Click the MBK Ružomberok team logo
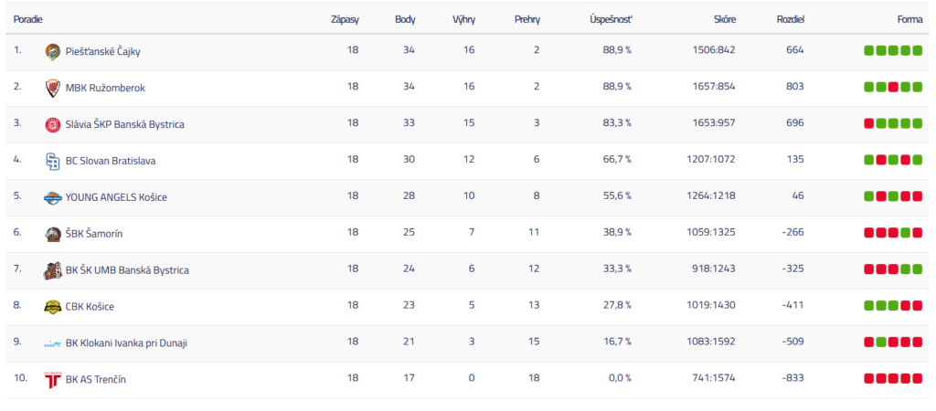The height and width of the screenshot is (411, 936). [53, 88]
